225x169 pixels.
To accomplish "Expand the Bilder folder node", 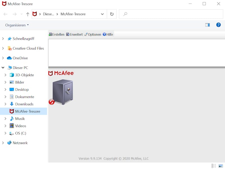I will (5, 82).
